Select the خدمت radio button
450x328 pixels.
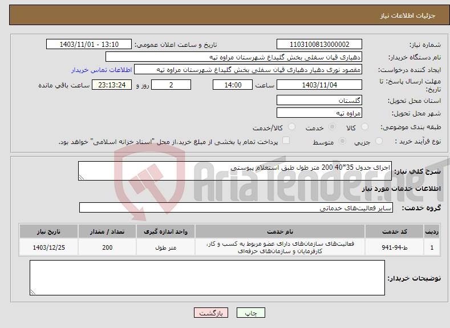pyautogui.click(x=332, y=127)
